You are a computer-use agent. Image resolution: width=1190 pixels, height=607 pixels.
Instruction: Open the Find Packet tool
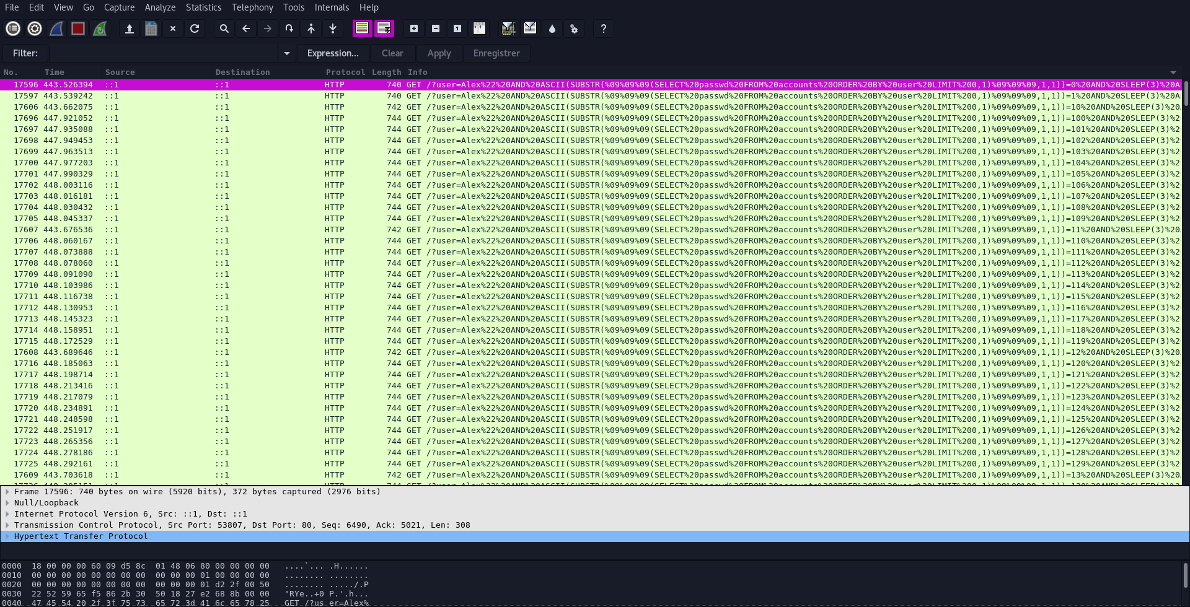click(x=224, y=28)
